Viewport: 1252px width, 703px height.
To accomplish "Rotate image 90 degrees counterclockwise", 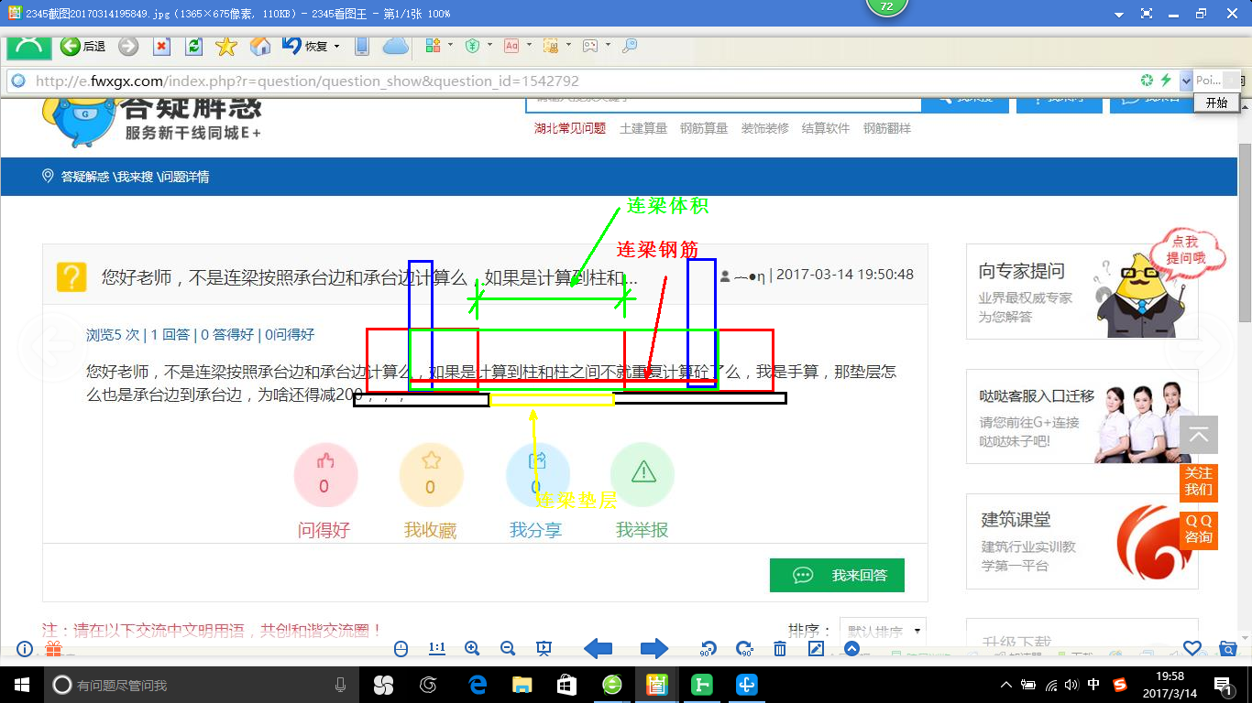I will [x=708, y=648].
